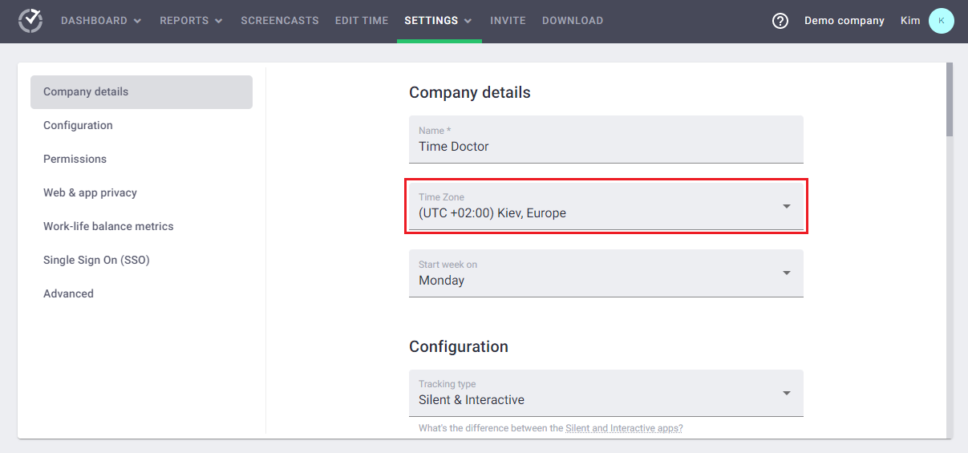Screen dimensions: 968x453
Task: Select Configuration in the settings sidebar
Action: [78, 125]
